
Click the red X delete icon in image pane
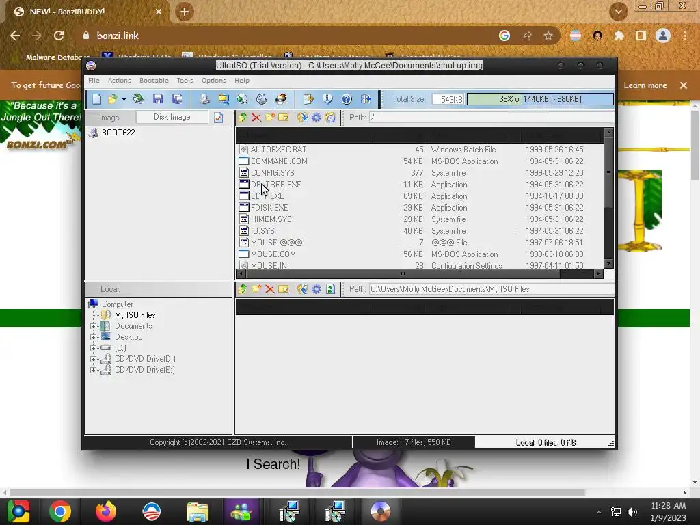click(x=256, y=118)
